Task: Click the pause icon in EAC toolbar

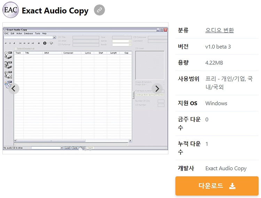Action: [x=10, y=43]
